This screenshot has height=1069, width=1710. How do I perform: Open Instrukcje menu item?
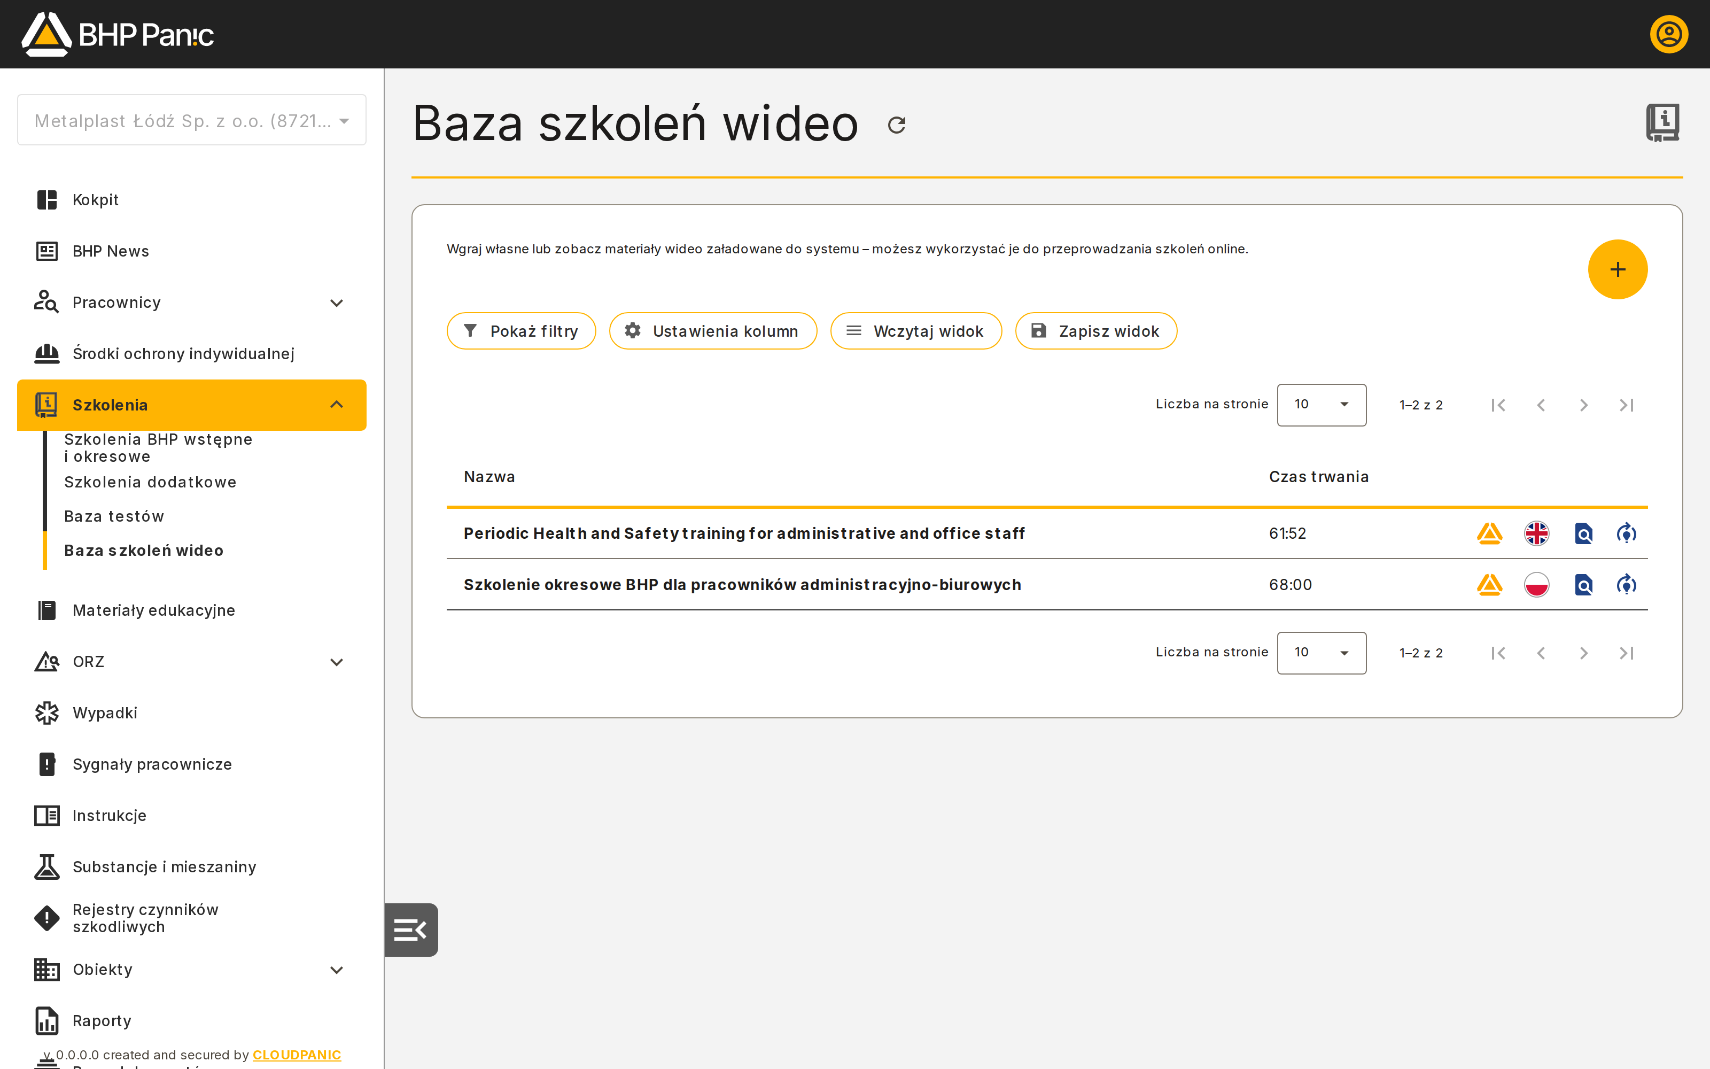(x=191, y=815)
